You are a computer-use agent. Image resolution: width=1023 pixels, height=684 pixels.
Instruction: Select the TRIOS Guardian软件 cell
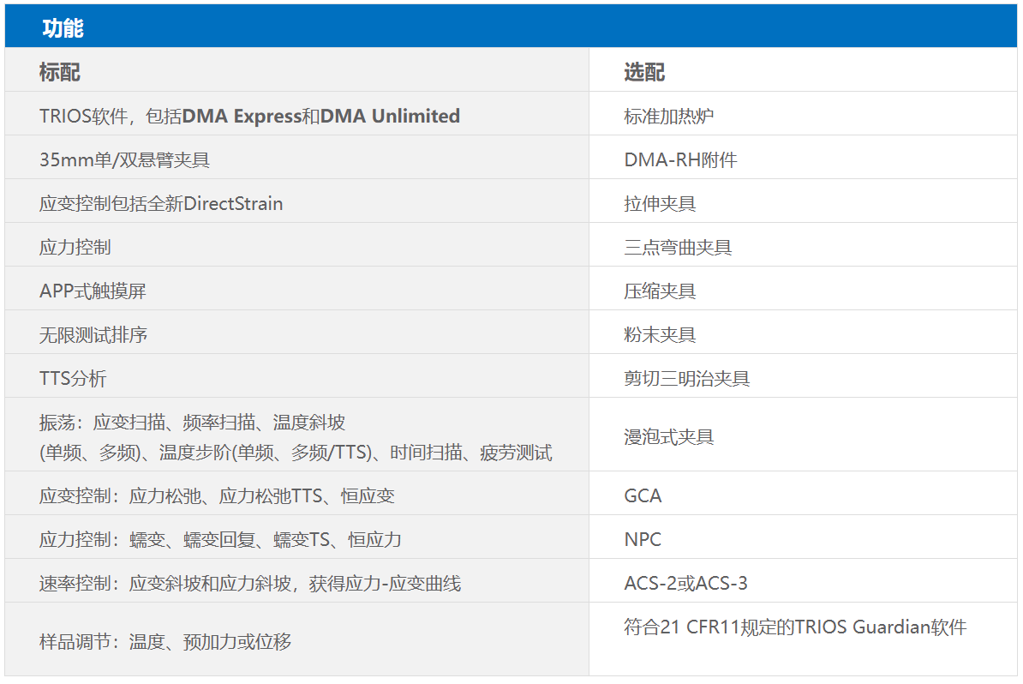(794, 627)
